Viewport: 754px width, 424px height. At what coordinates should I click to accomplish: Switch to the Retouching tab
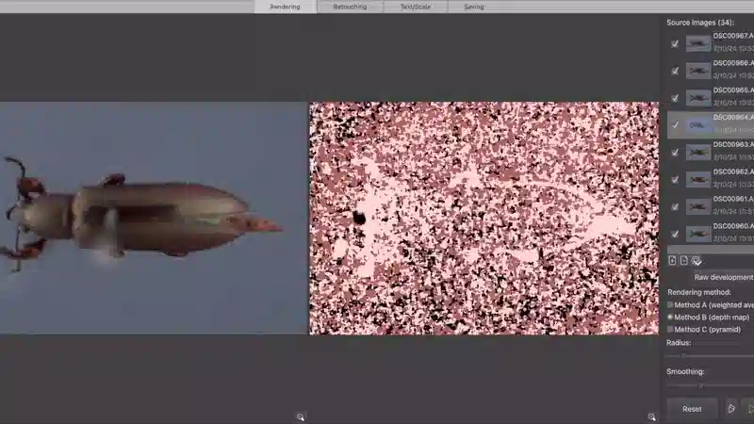[350, 7]
